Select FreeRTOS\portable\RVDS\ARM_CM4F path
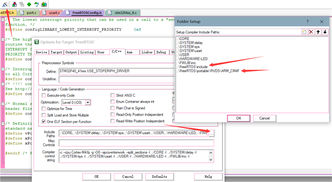 pyautogui.click(x=208, y=71)
